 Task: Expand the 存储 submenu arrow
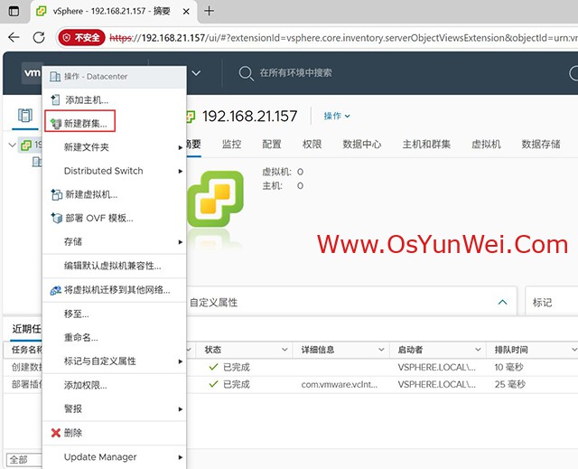click(x=181, y=242)
